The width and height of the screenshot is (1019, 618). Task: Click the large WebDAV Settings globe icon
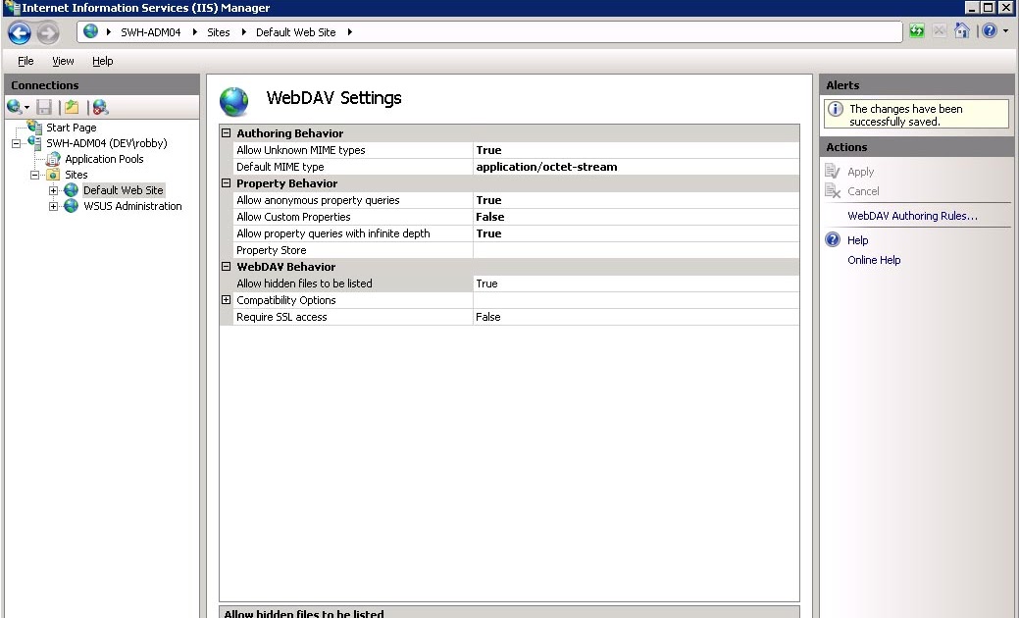(x=234, y=102)
